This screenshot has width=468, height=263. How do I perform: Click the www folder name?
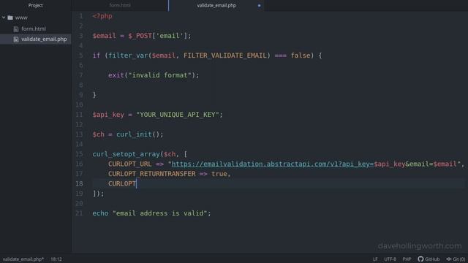point(21,18)
